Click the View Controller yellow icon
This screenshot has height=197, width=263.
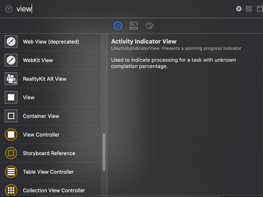pos(11,135)
